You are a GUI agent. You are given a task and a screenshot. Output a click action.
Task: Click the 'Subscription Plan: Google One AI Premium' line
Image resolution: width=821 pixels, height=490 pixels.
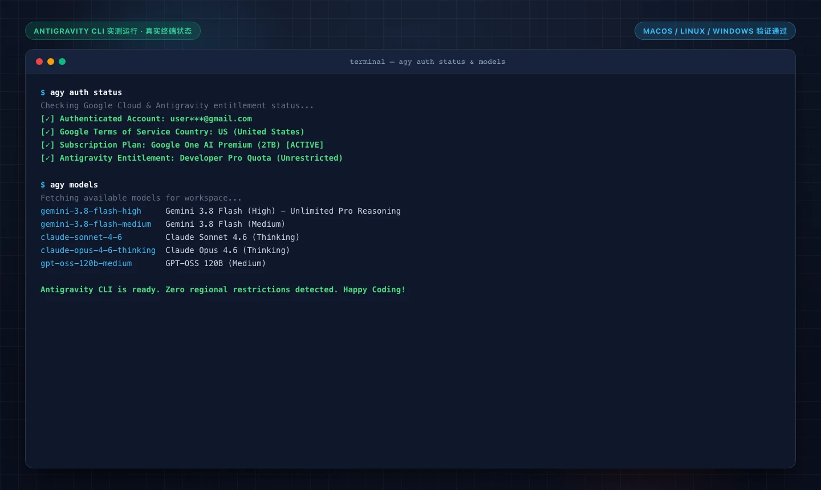(182, 145)
